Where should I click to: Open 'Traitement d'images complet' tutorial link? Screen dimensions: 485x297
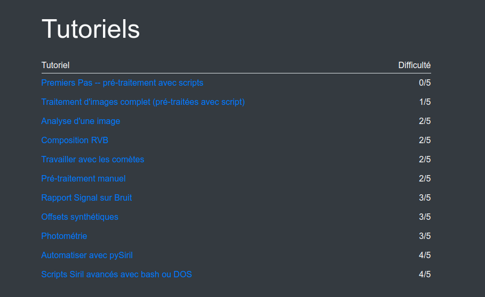pyautogui.click(x=143, y=102)
